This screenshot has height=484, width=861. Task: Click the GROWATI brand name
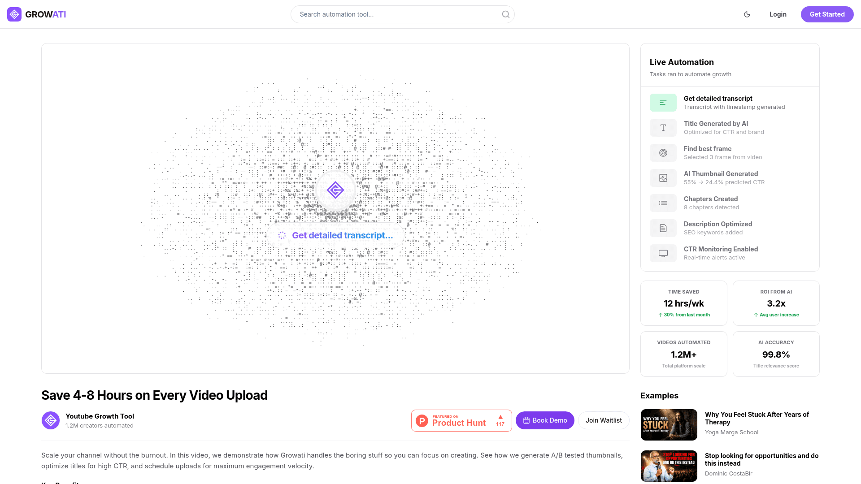tap(46, 14)
